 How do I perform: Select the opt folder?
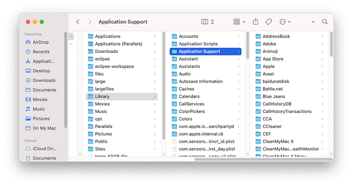pyautogui.click(x=122, y=119)
